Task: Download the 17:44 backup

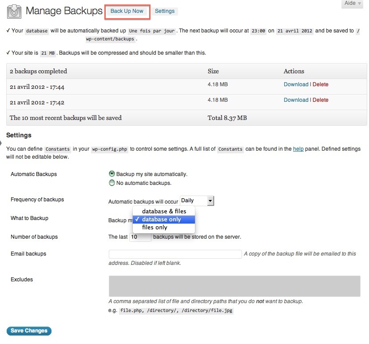Action: pos(296,84)
